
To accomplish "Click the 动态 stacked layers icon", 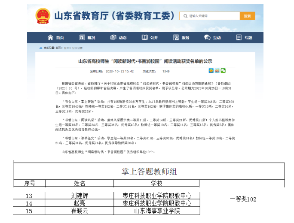I will click(113, 38).
